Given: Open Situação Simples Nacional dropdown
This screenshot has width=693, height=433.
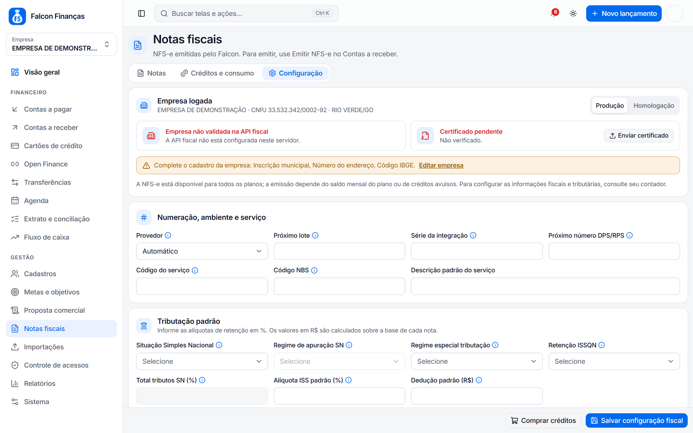Looking at the screenshot, I should [x=202, y=361].
